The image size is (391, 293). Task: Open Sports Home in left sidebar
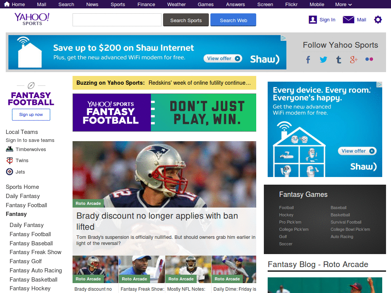pyautogui.click(x=23, y=187)
